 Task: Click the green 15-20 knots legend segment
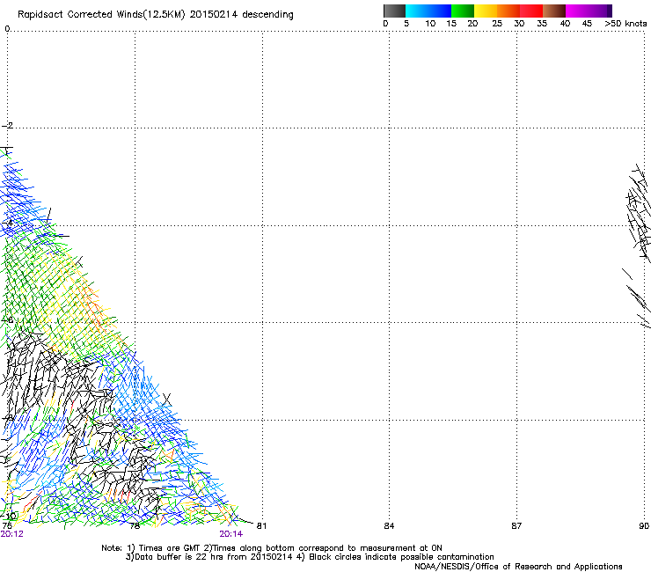pos(463,11)
